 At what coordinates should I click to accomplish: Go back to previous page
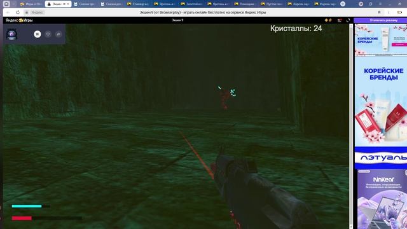8,12
